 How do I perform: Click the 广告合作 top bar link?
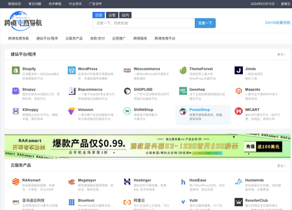click(x=95, y=4)
